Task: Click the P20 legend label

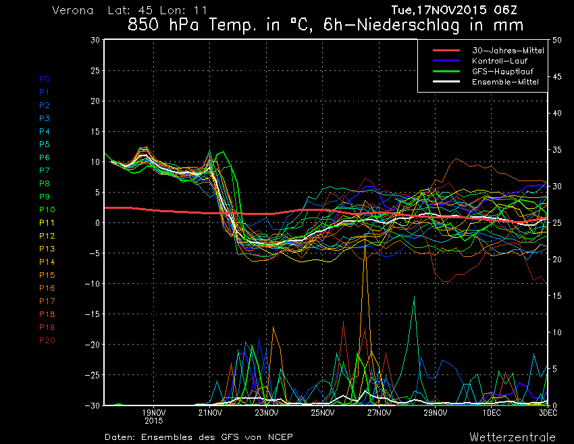Action: click(47, 341)
